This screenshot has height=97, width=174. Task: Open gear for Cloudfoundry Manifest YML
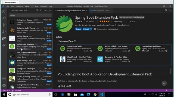point(91,62)
